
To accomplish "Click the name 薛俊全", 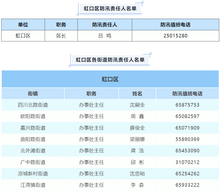I will (137, 128).
